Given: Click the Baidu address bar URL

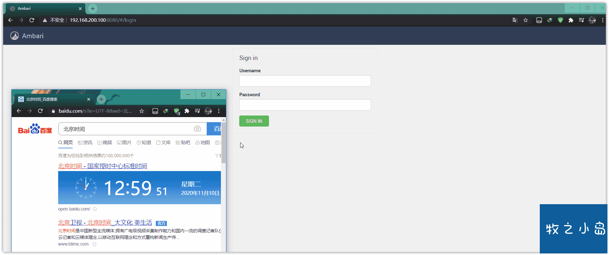Looking at the screenshot, I should click(x=95, y=111).
